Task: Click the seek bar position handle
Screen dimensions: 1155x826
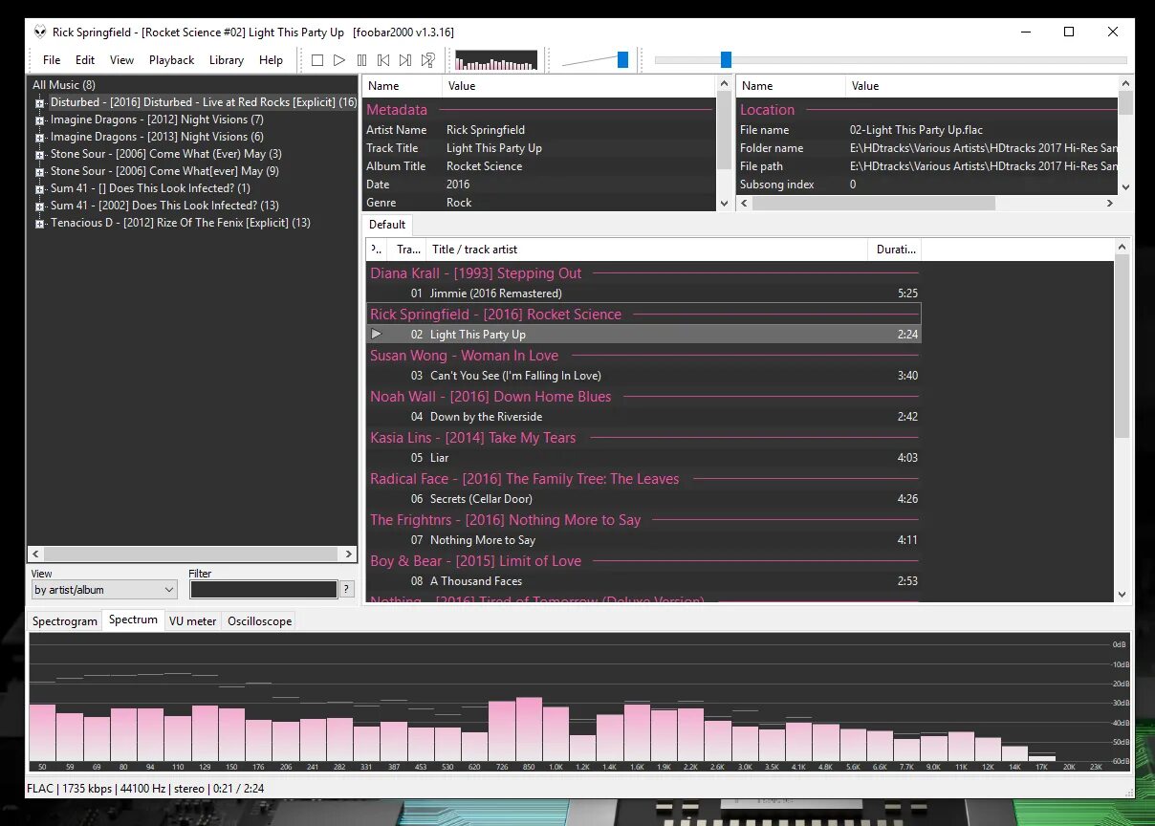Action: [726, 60]
